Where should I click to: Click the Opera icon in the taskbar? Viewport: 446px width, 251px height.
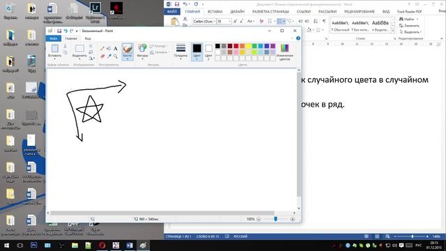point(102,245)
